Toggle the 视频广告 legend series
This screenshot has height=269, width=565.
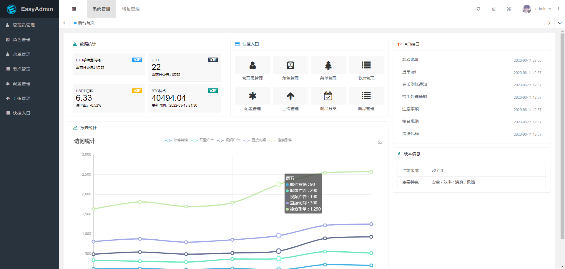point(228,140)
